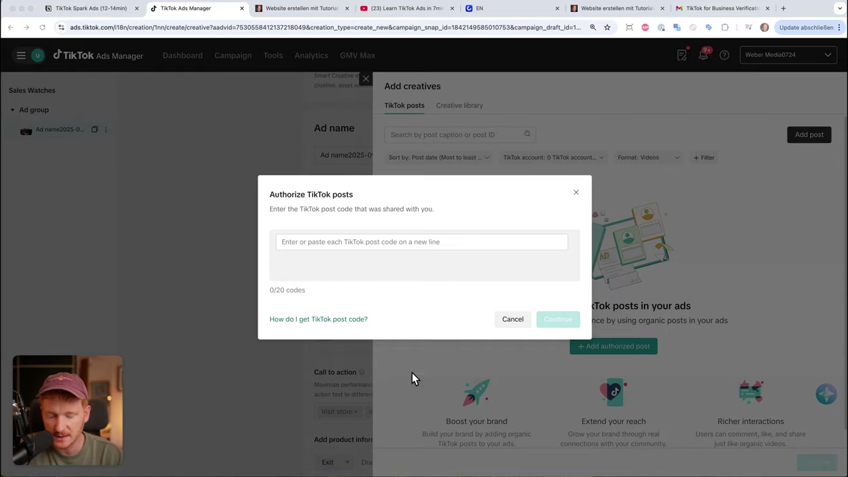Switch to TikTok Spark Ads browser tab

click(91, 9)
